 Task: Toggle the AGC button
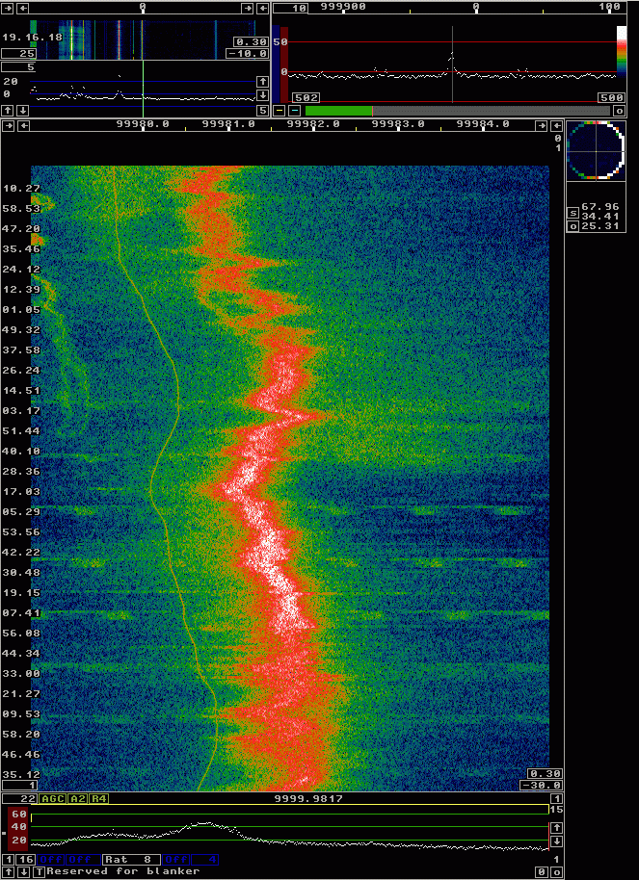(52, 798)
